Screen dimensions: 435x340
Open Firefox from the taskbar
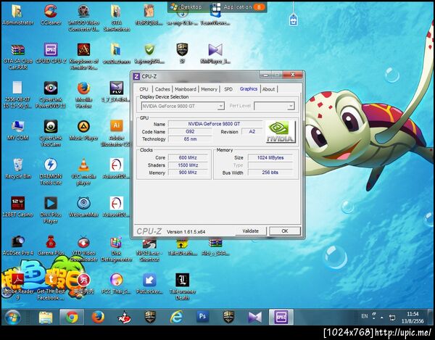pyautogui.click(x=98, y=318)
